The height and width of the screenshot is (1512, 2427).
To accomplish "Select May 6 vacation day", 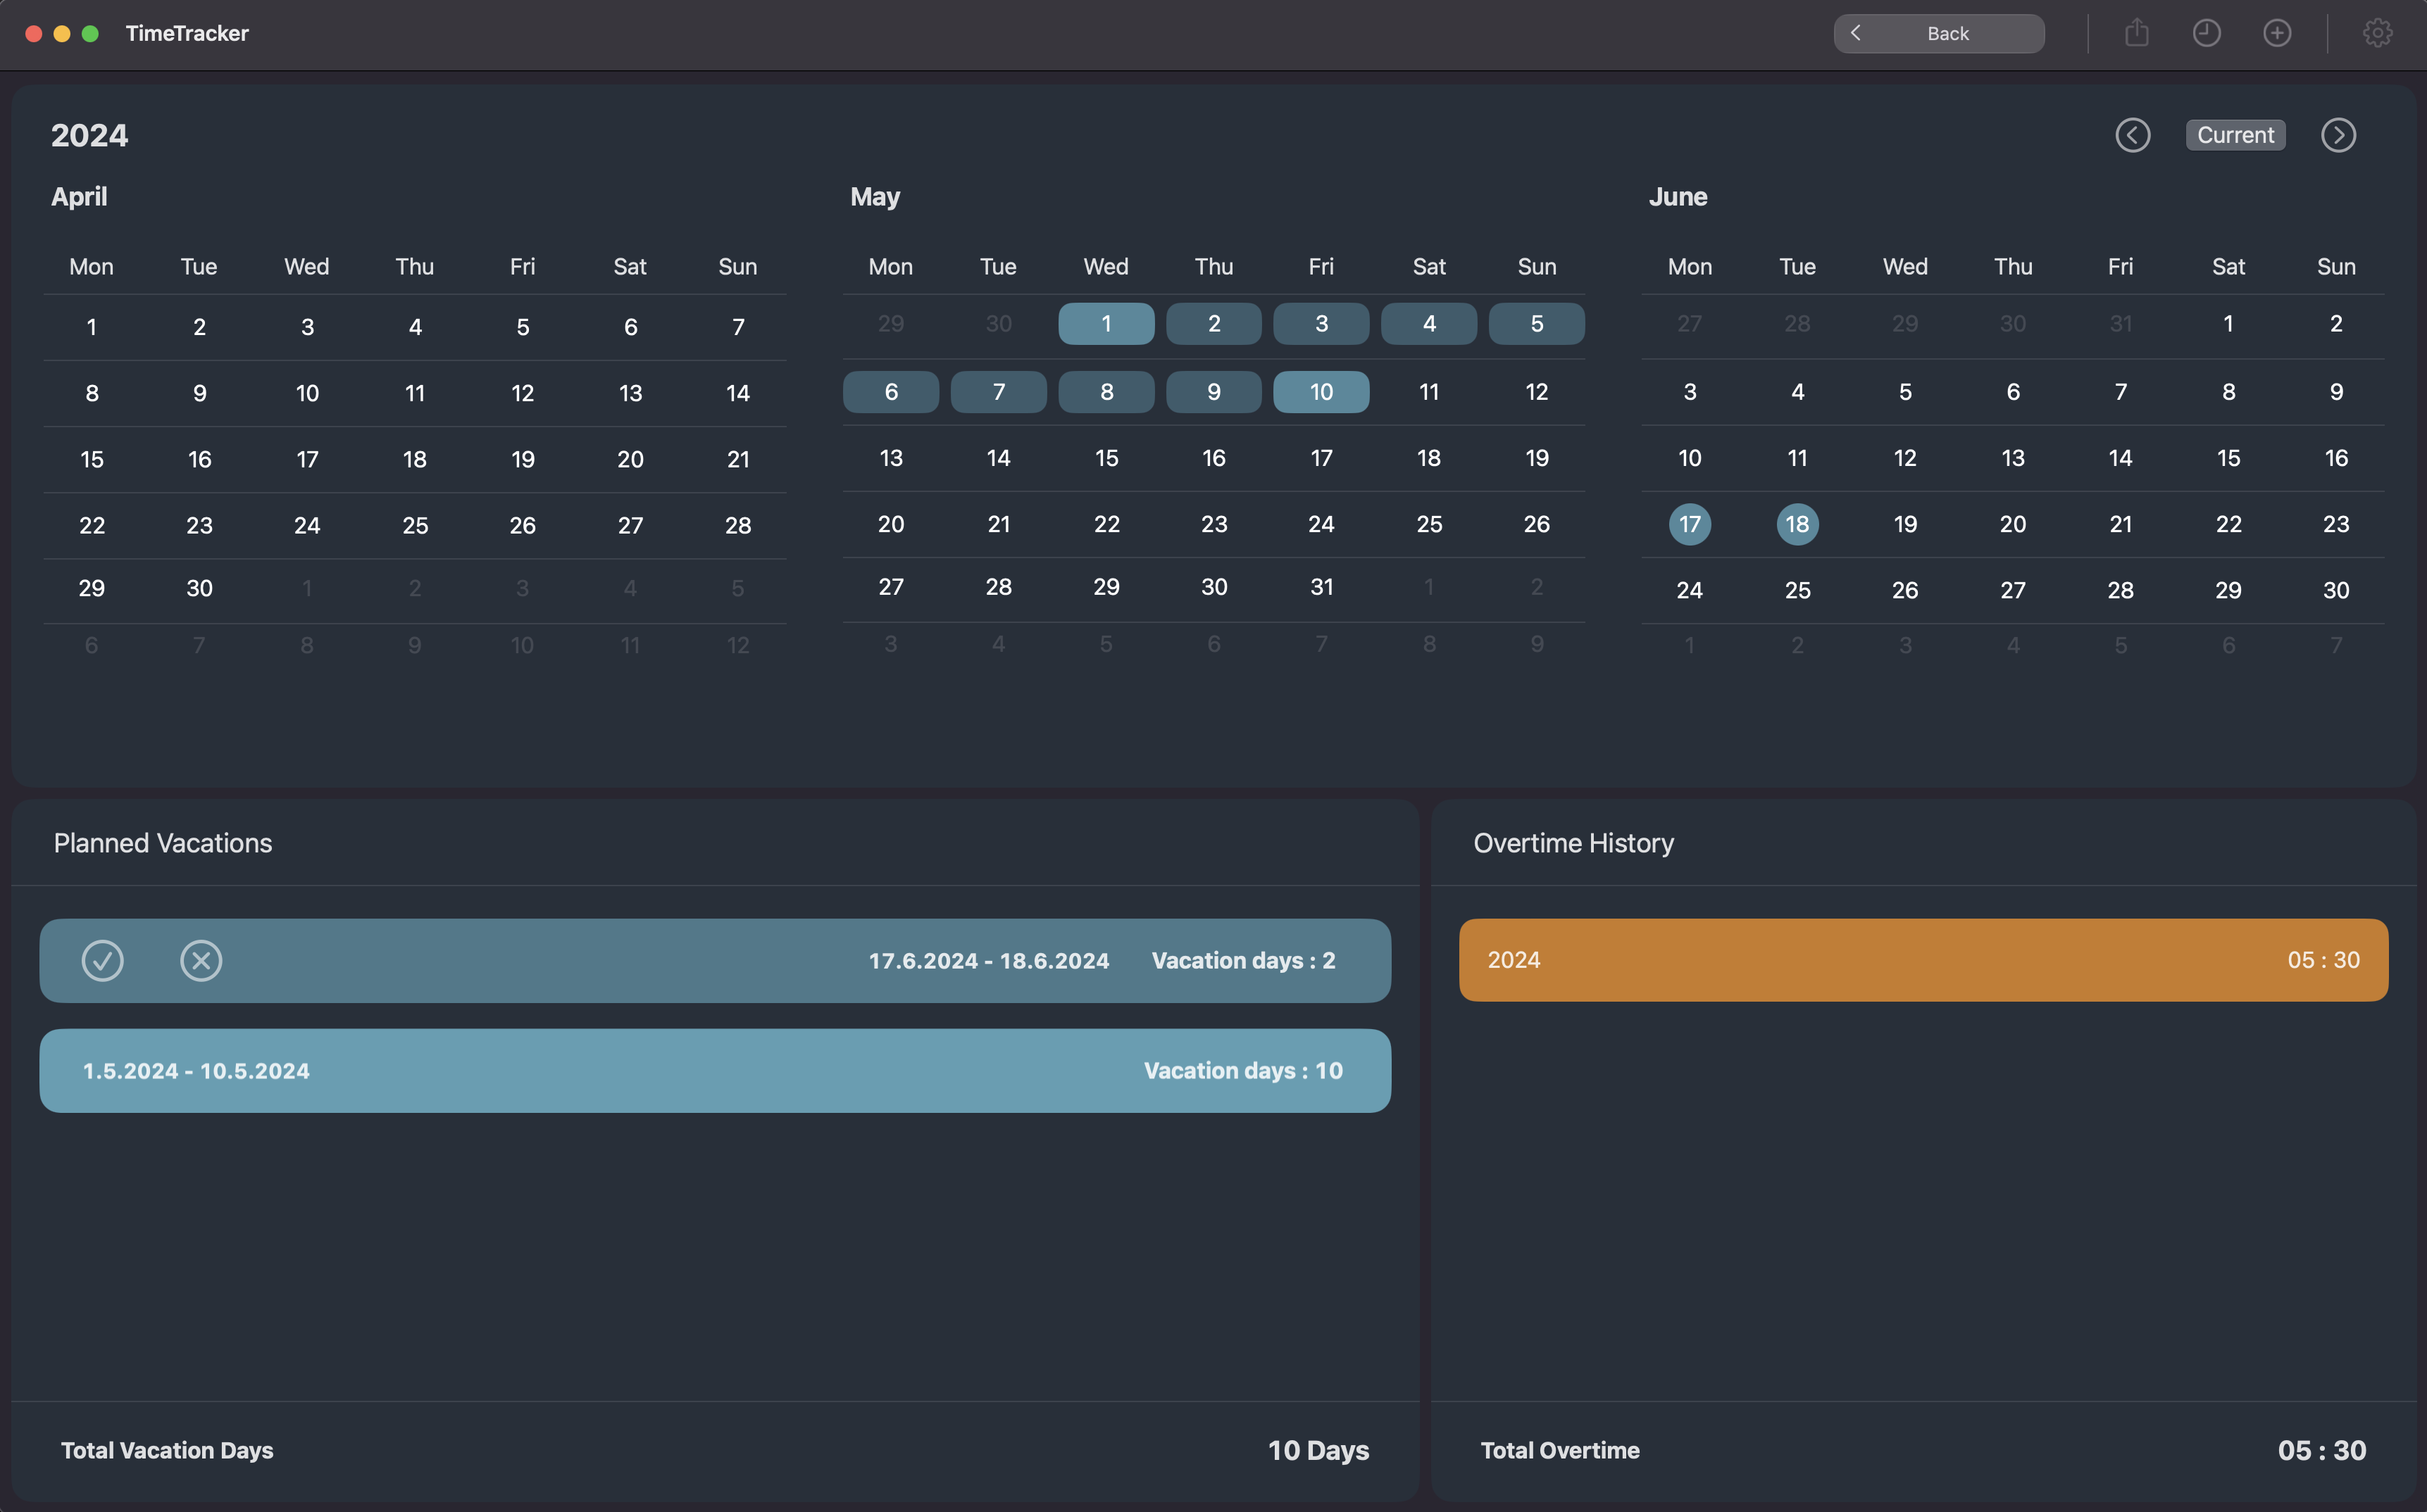I will (892, 392).
